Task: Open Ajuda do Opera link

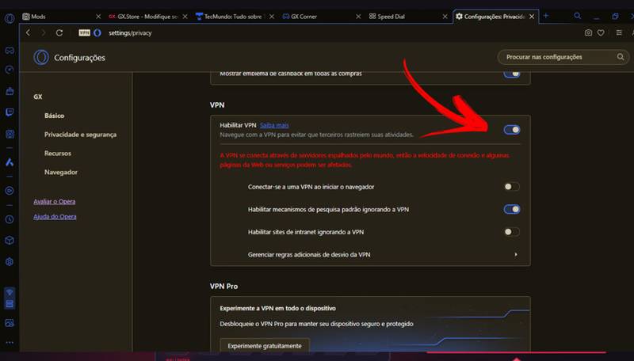Action: click(x=55, y=216)
